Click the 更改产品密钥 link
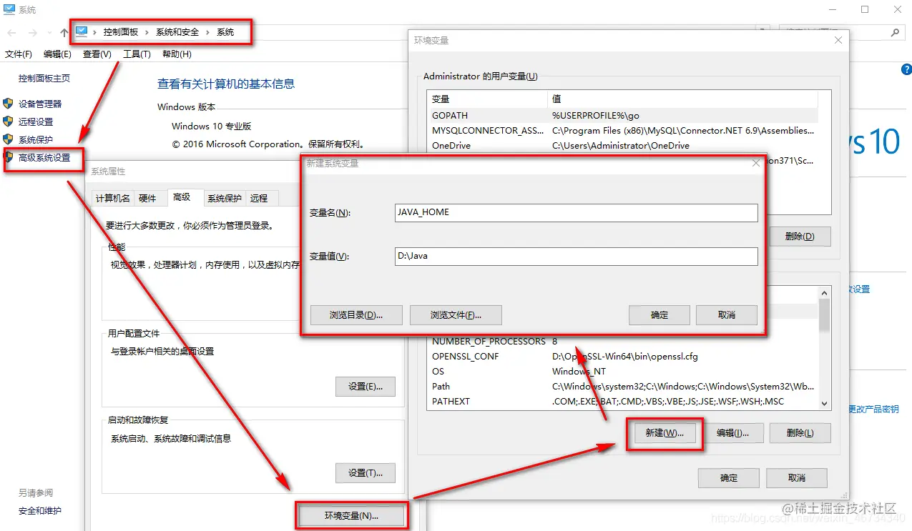912x531 pixels. [x=873, y=409]
